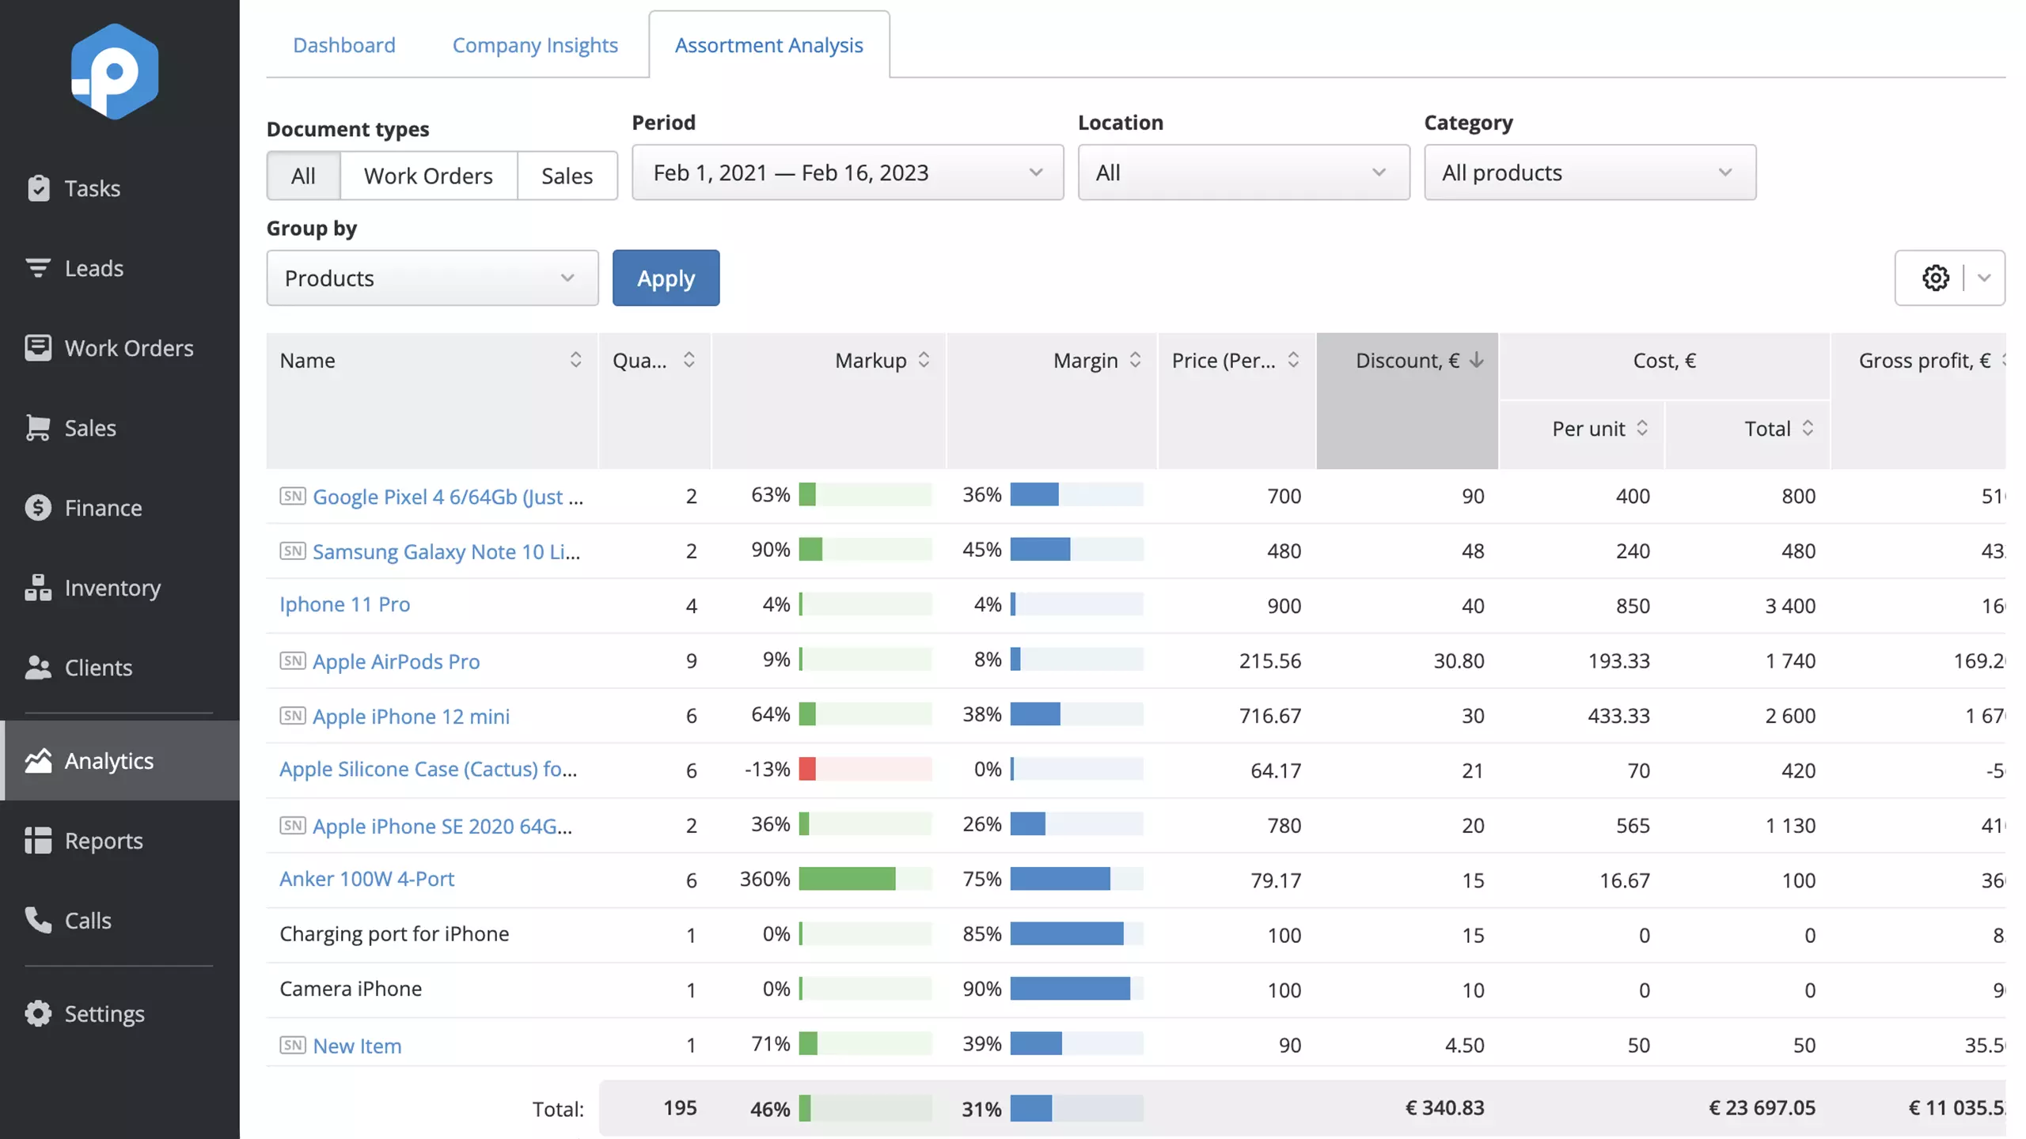2026x1139 pixels.
Task: Click the settings gear icon for columns
Action: pos(1936,277)
